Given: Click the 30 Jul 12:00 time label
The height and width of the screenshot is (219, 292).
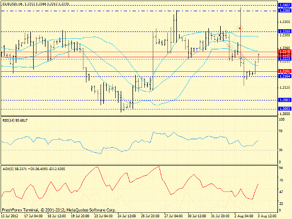Looking at the screenshot, I should pos(197,216).
